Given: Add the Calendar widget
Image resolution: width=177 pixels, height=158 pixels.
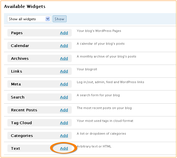Looking at the screenshot, I should [x=64, y=46].
